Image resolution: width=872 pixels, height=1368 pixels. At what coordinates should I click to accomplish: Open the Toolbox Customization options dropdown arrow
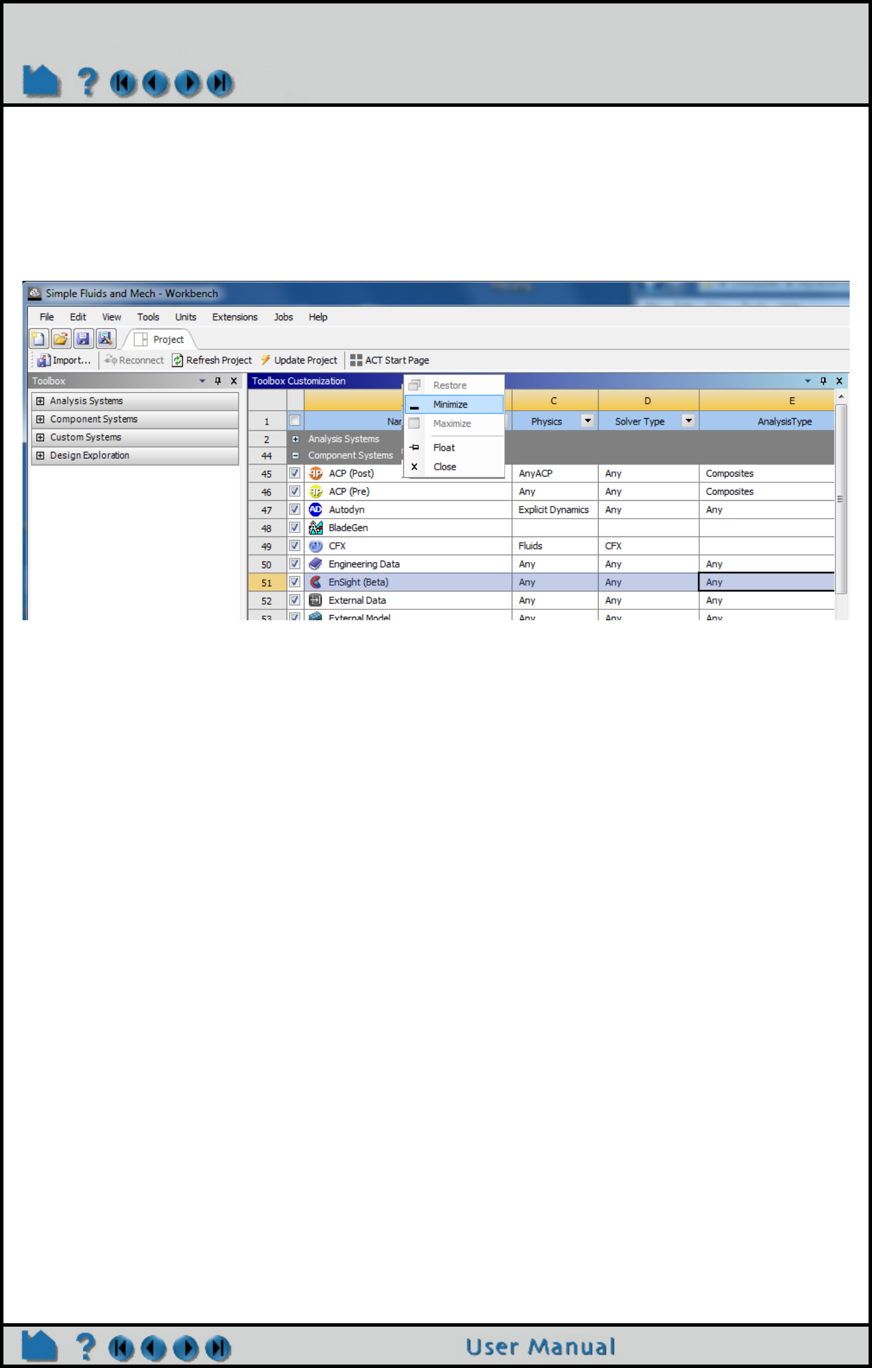tap(808, 381)
